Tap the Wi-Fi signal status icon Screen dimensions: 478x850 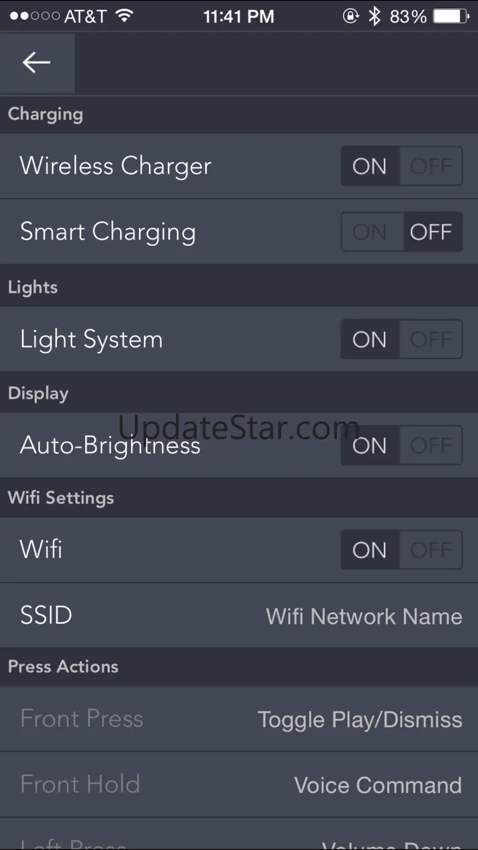click(x=124, y=16)
